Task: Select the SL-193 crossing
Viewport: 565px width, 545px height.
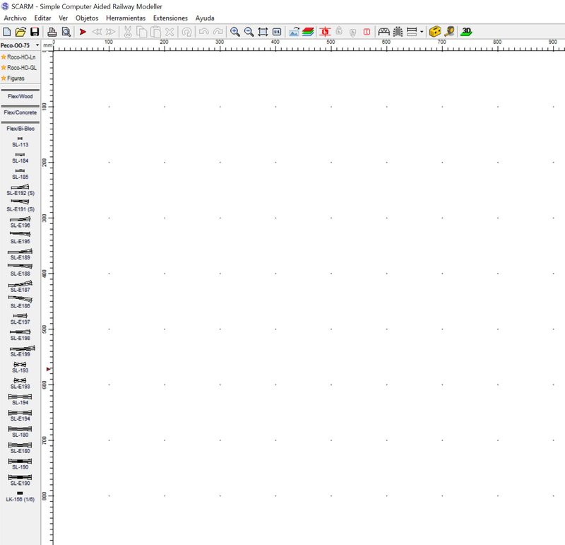Action: click(20, 367)
